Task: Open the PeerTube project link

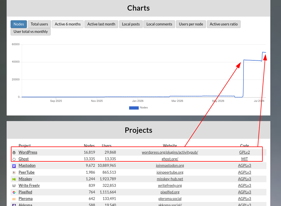Action: 27,172
